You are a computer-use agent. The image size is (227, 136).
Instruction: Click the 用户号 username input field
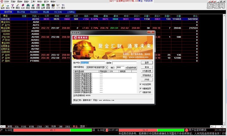click(93, 63)
